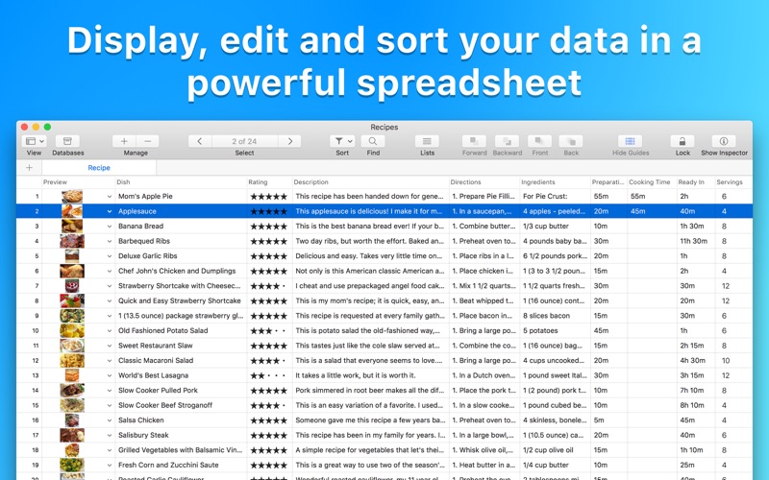Expand preview chevron for Salisbury Steak
Screen dimensions: 769x480
pyautogui.click(x=110, y=436)
